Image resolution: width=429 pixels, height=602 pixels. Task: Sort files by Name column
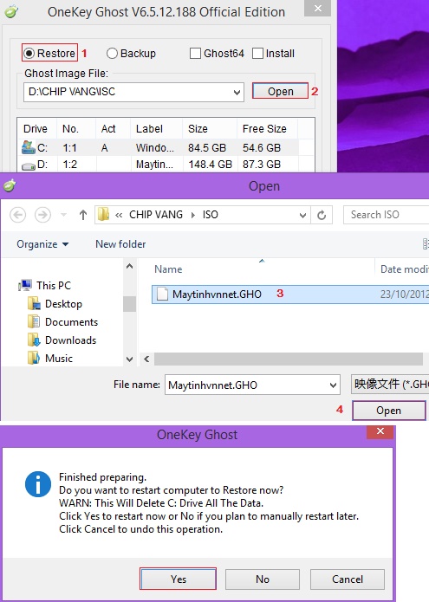pyautogui.click(x=168, y=269)
